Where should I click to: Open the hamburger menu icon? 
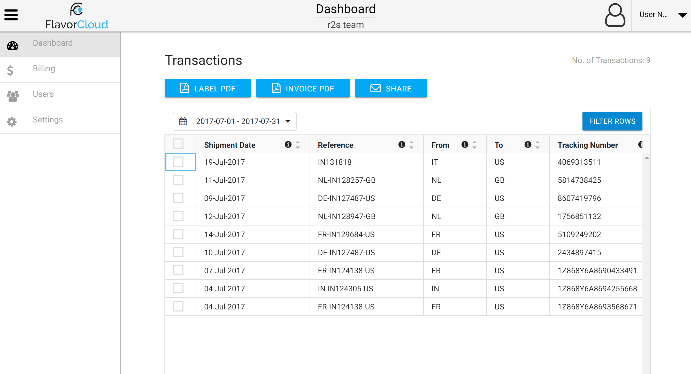(x=11, y=15)
